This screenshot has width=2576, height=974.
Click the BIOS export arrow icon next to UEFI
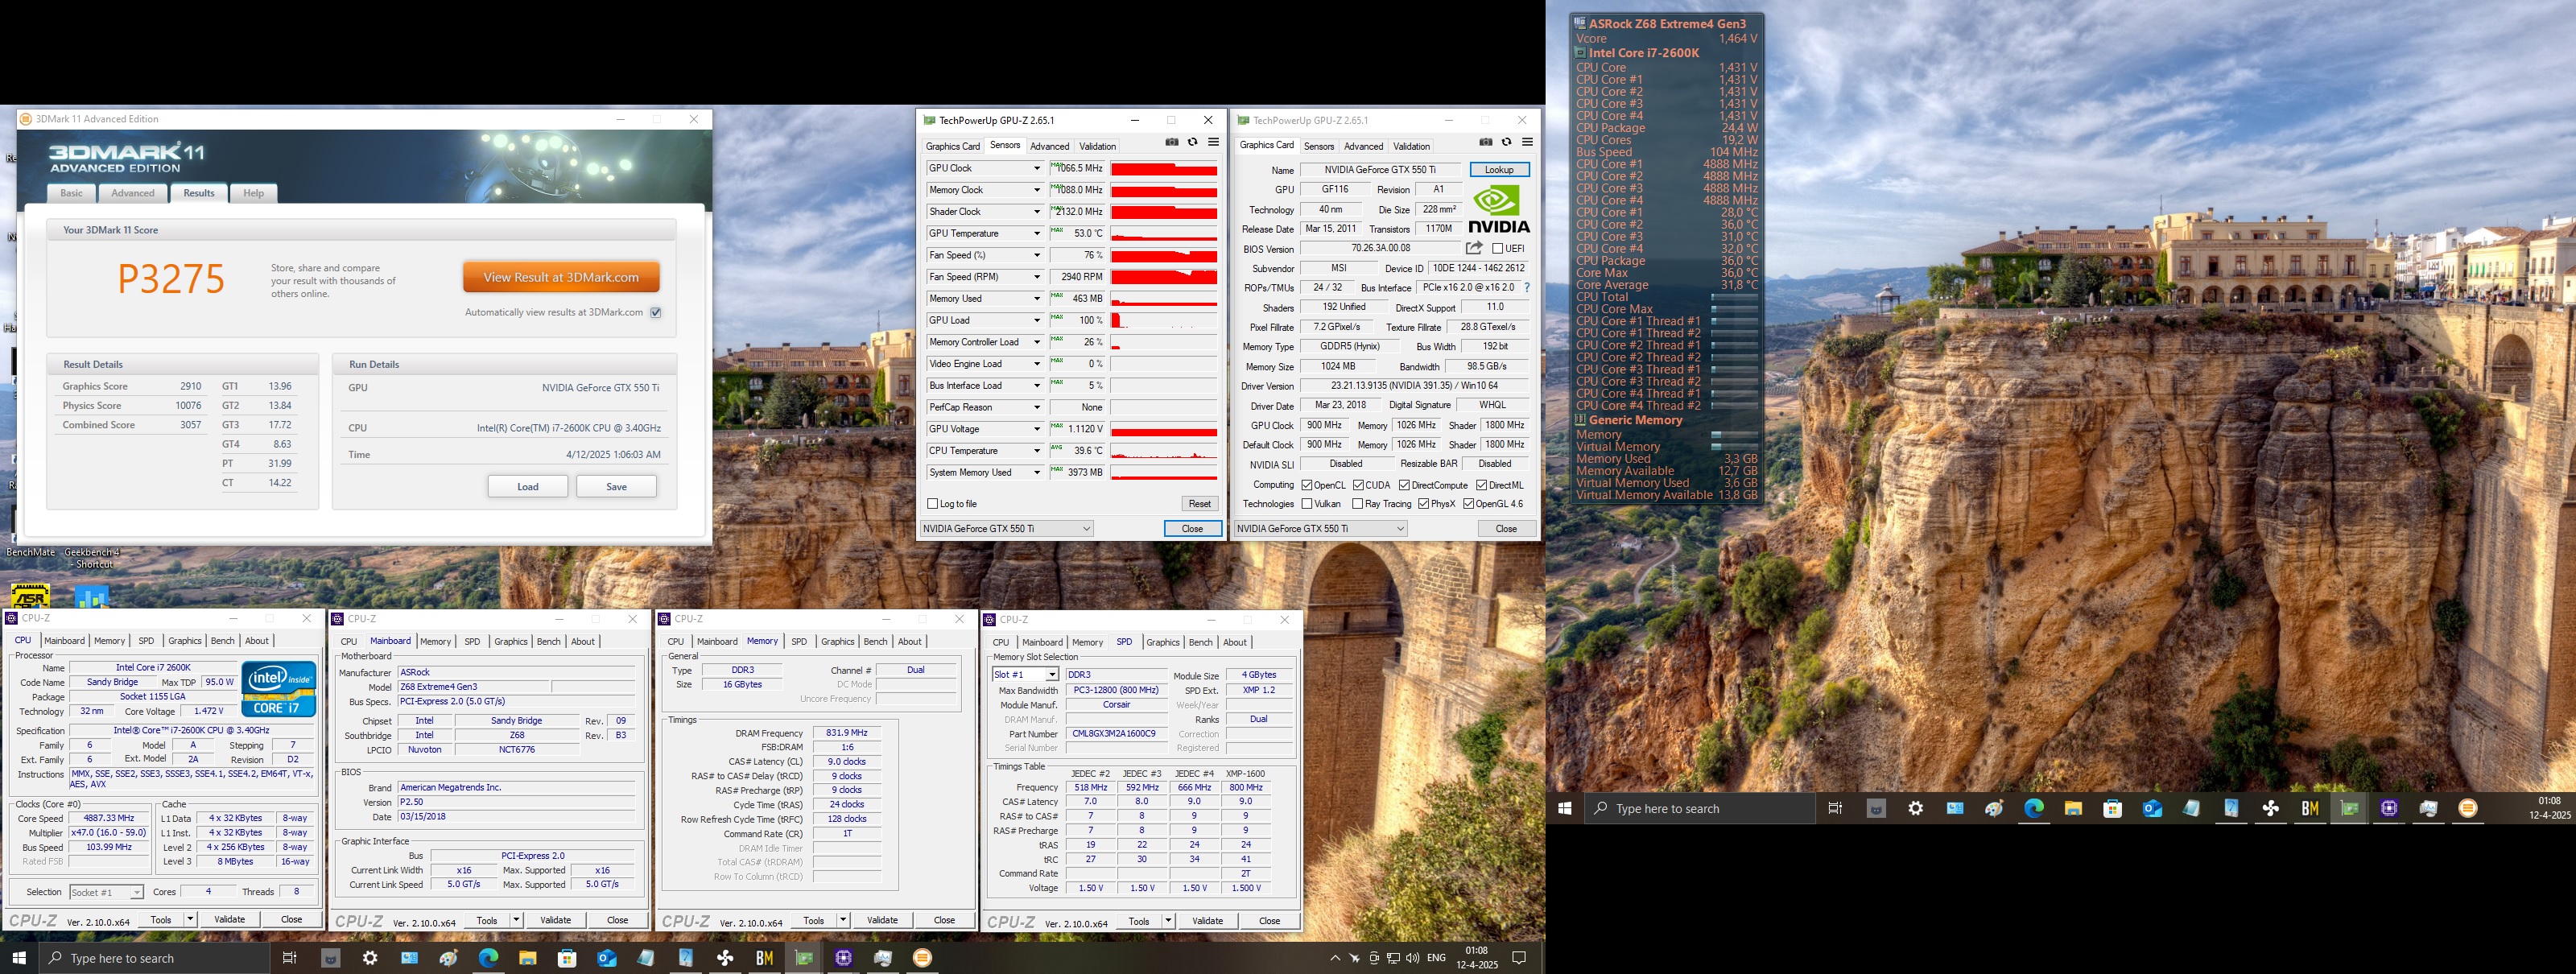pos(1474,248)
